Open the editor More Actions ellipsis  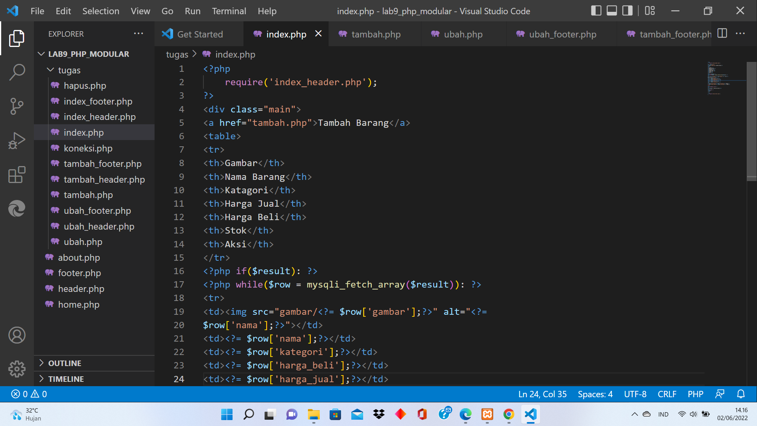(x=740, y=34)
